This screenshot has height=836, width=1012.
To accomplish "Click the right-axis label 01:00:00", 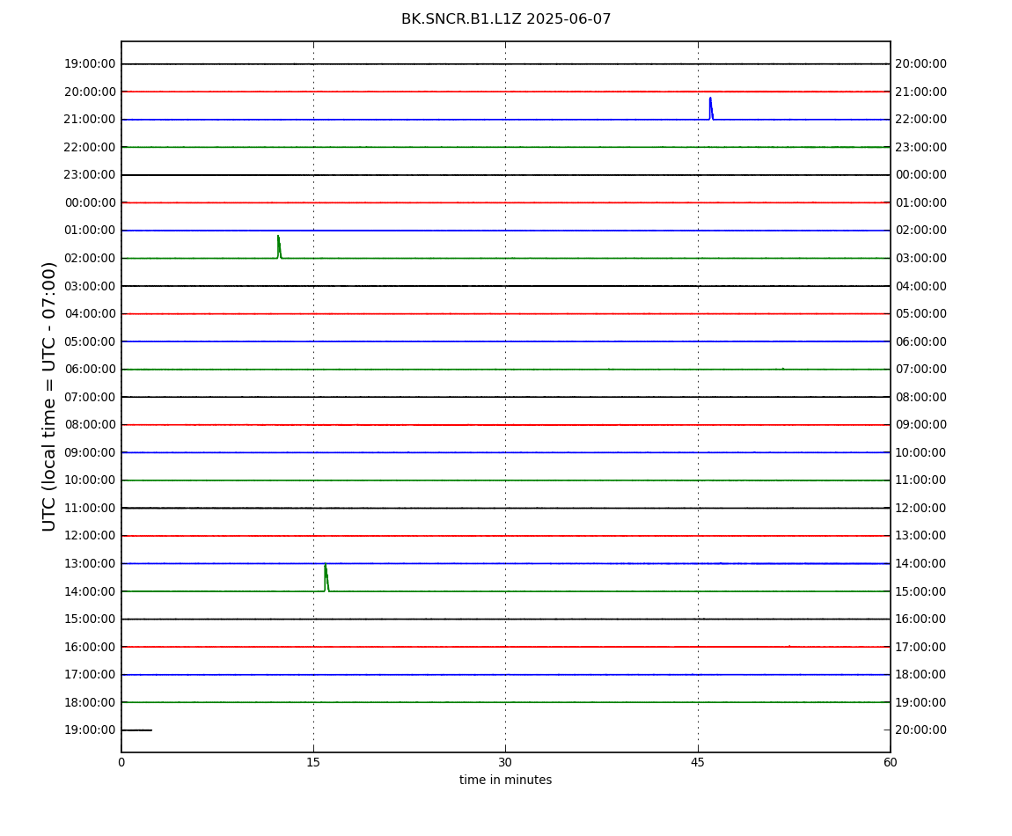I will (x=921, y=202).
